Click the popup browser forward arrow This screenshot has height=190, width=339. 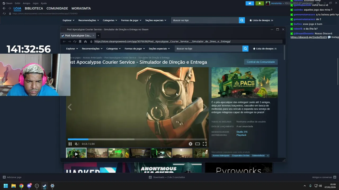click(69, 41)
